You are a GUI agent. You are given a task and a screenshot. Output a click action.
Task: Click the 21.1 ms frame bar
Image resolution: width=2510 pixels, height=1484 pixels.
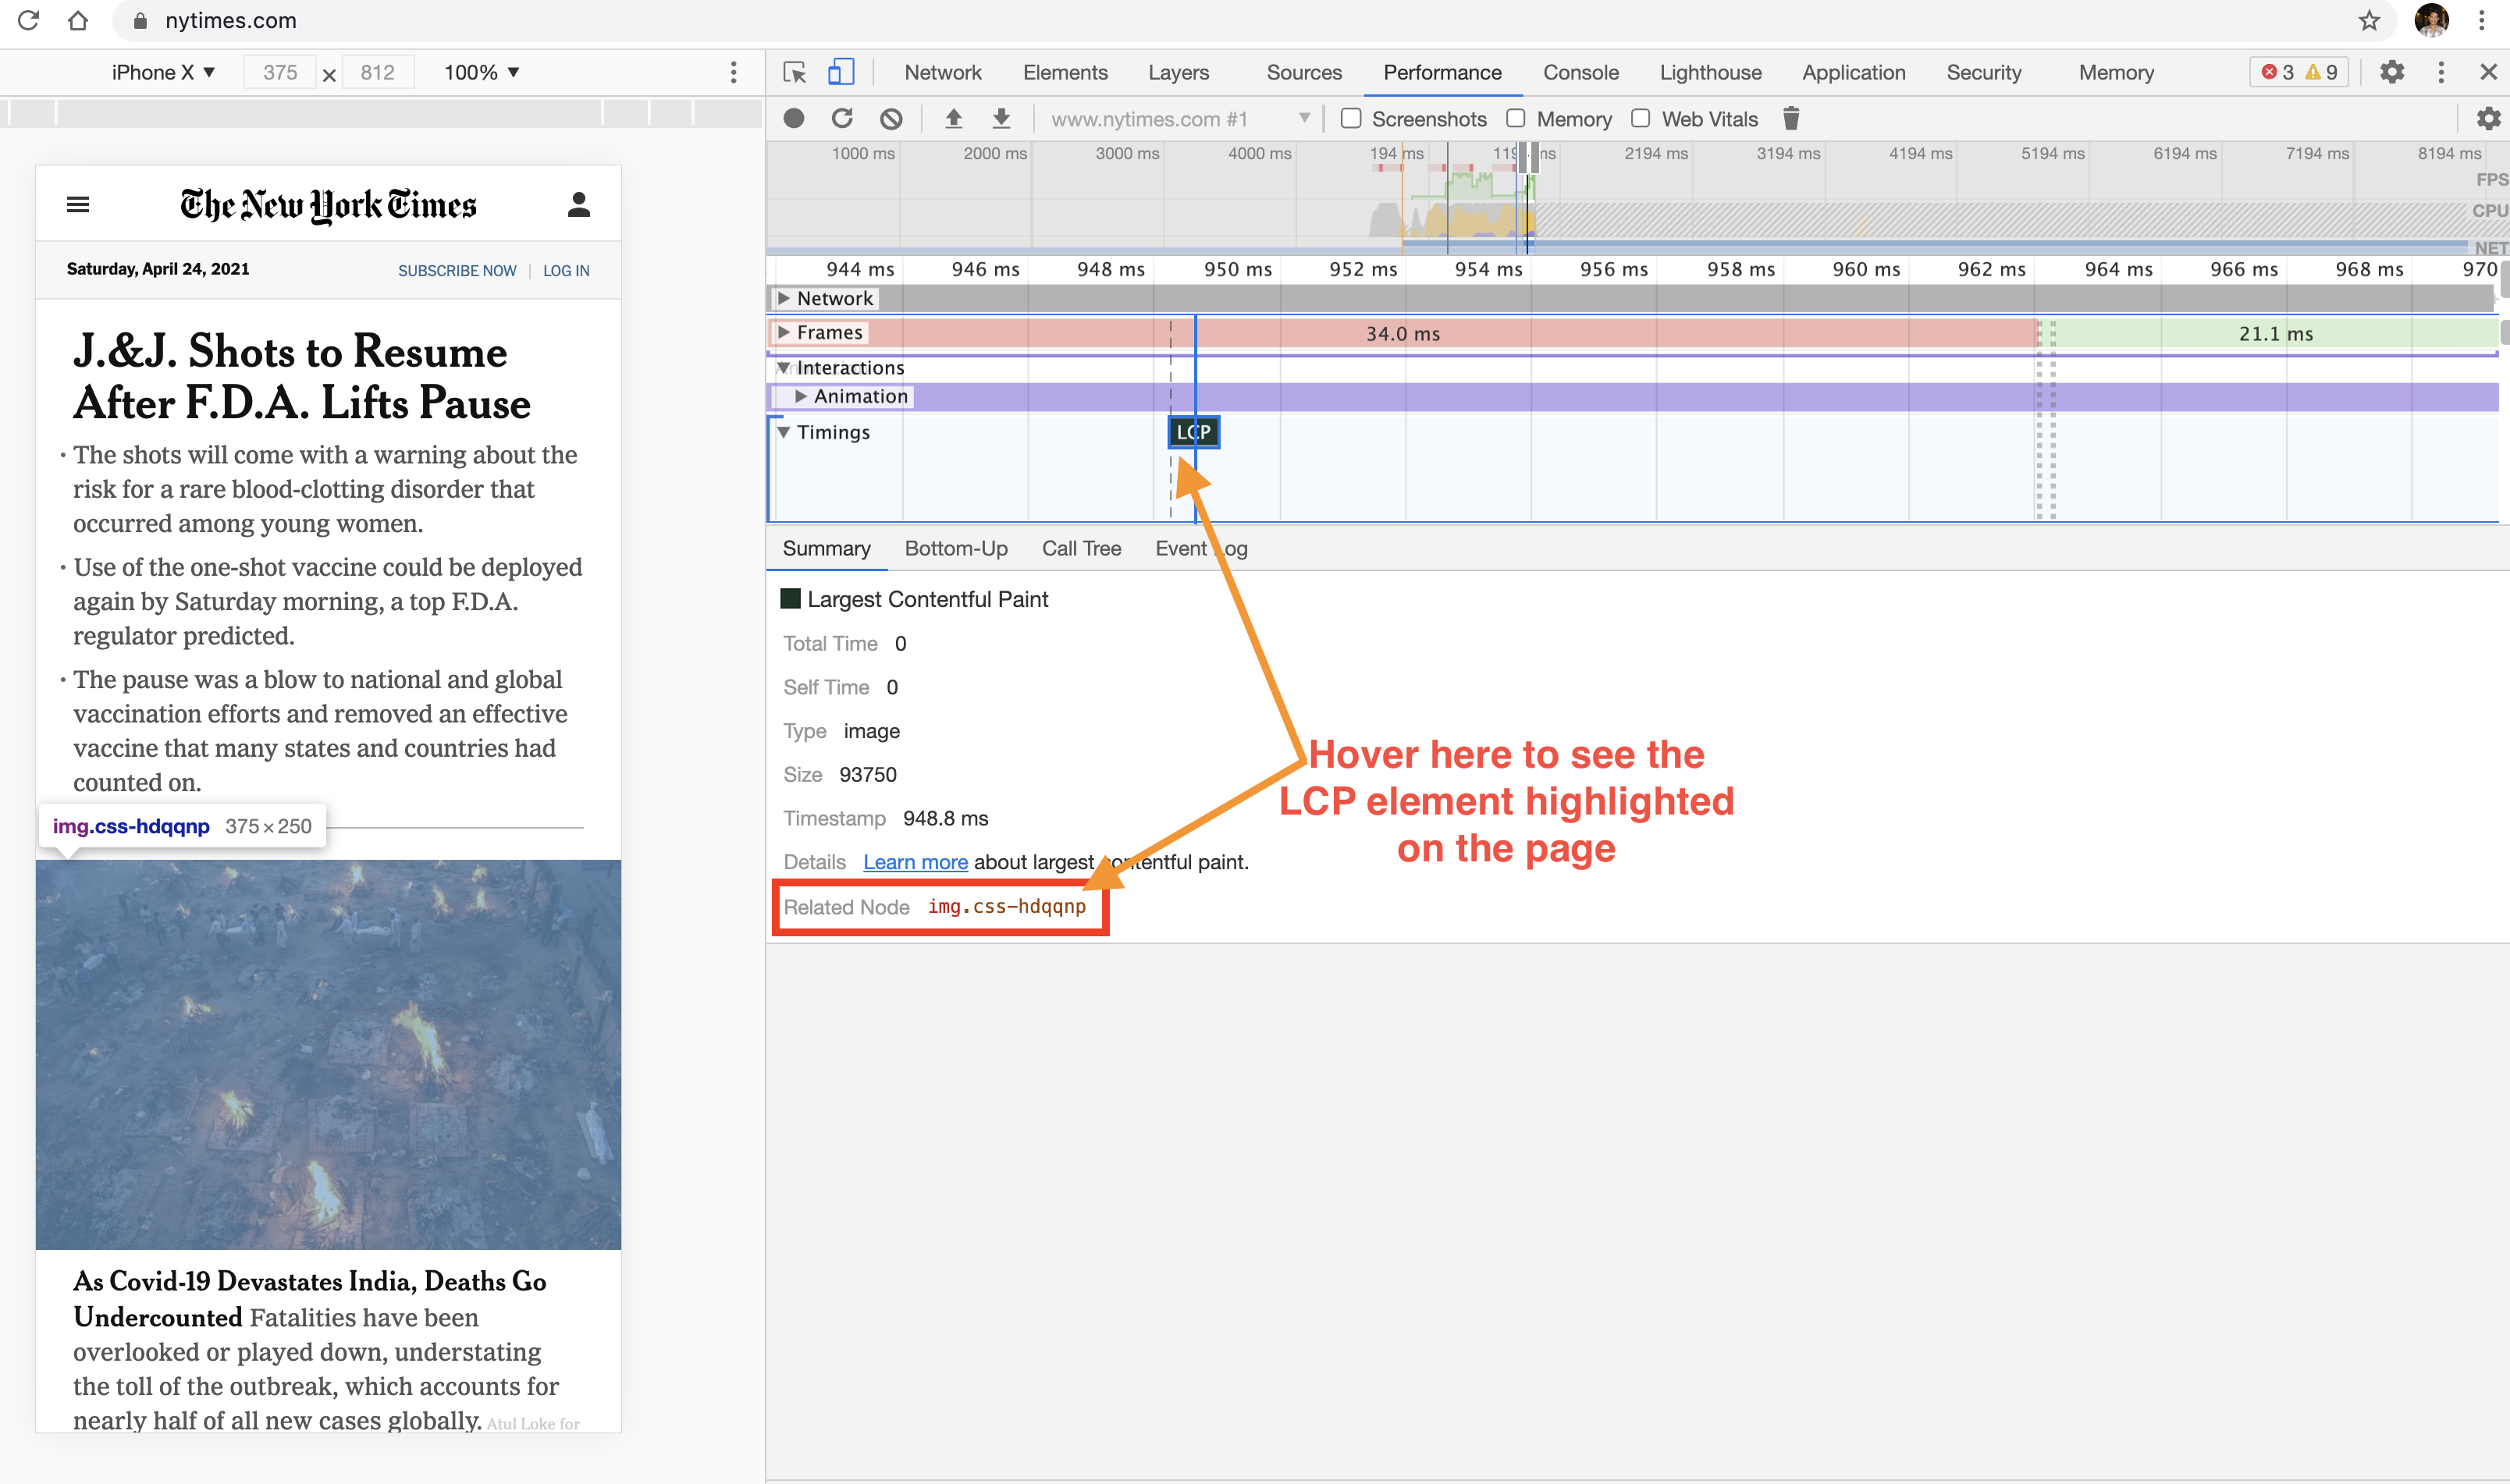pos(2275,333)
